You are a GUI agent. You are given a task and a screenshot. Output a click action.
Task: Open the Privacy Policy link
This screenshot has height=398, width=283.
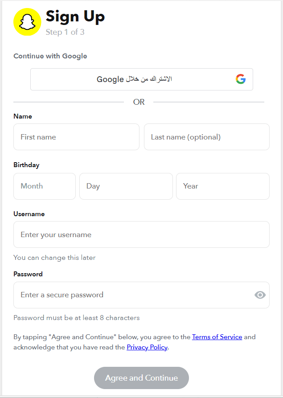pyautogui.click(x=147, y=347)
